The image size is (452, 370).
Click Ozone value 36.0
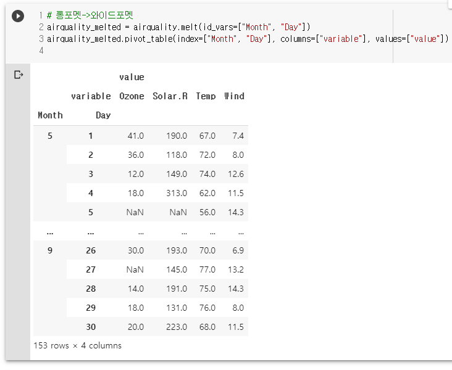136,155
